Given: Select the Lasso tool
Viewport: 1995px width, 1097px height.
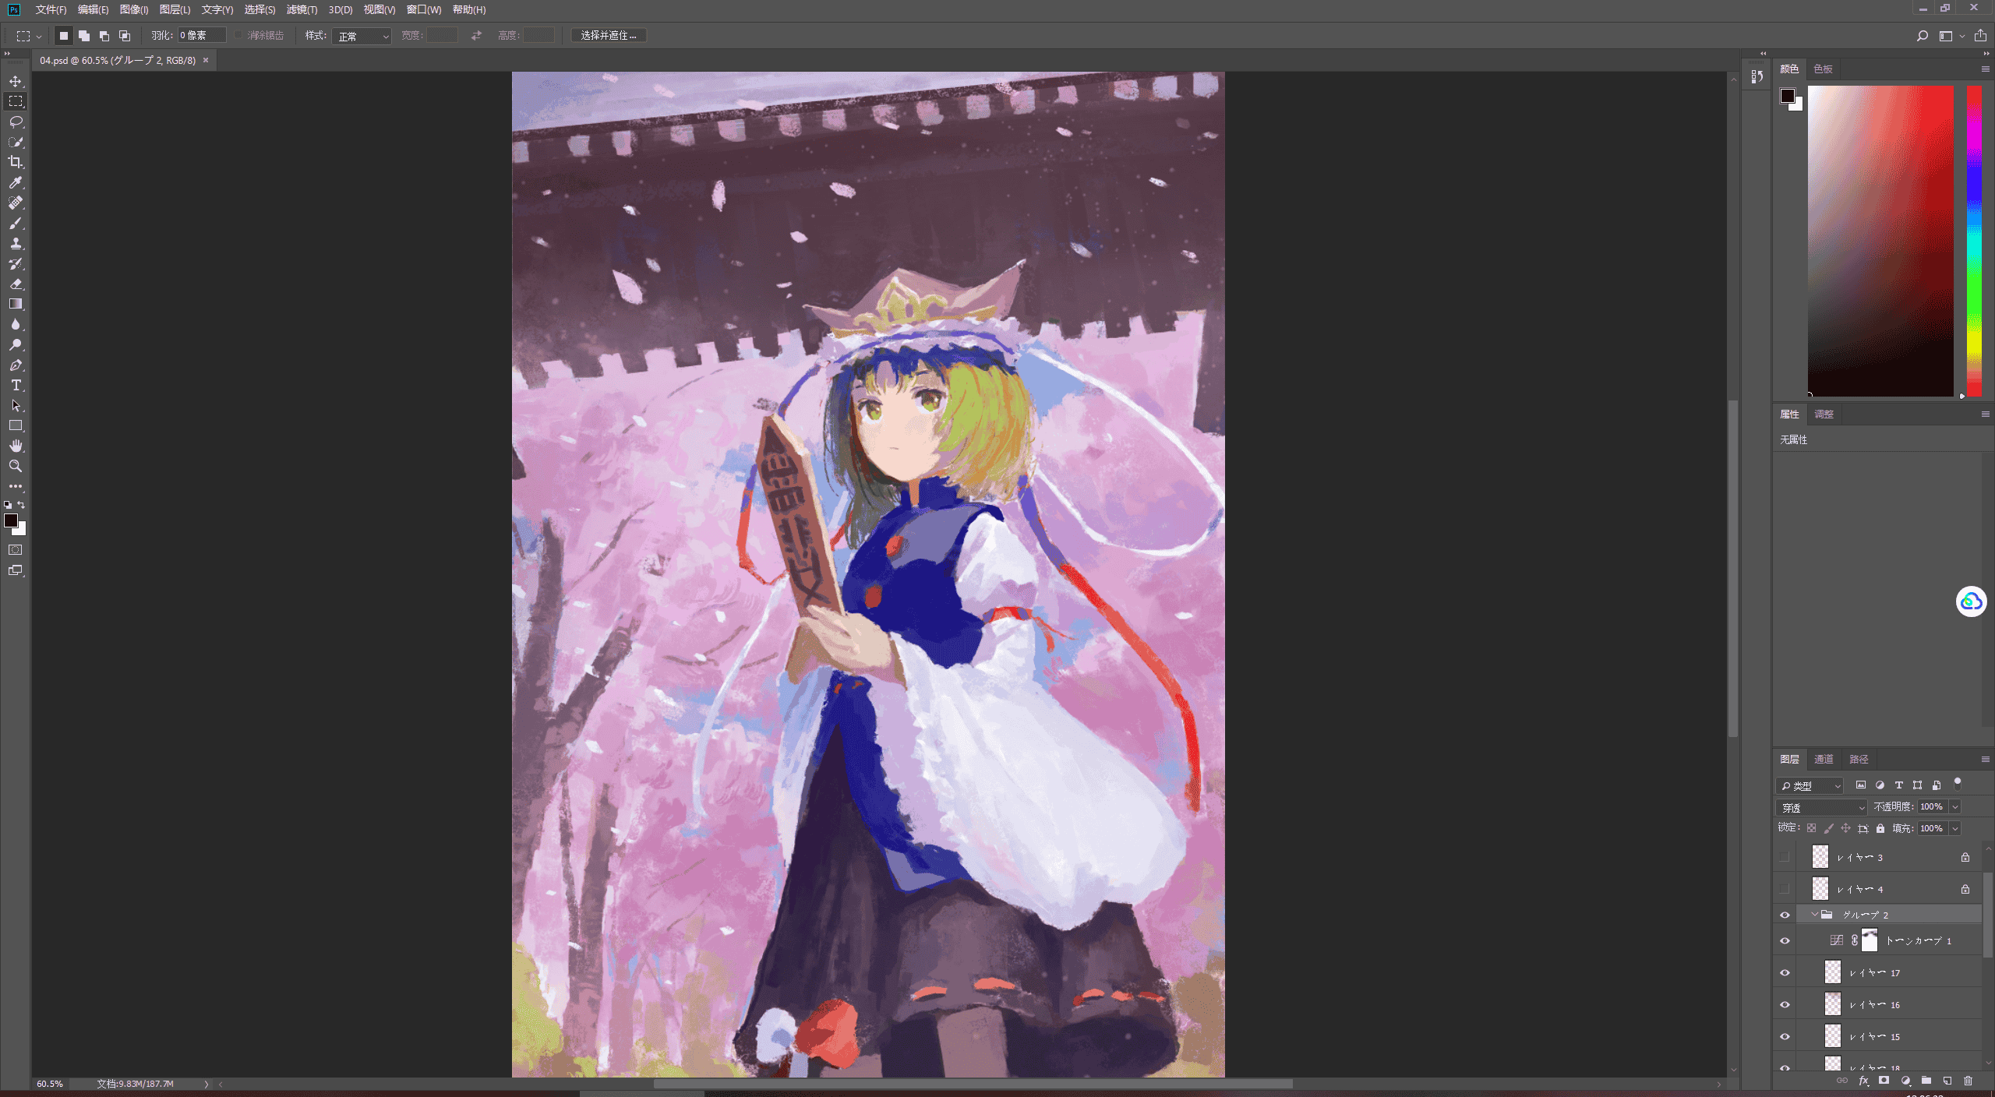Looking at the screenshot, I should tap(16, 122).
